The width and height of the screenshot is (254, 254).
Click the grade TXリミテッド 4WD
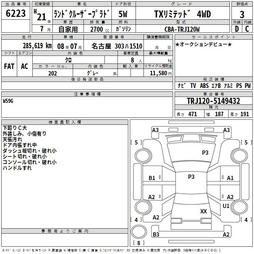click(x=182, y=14)
